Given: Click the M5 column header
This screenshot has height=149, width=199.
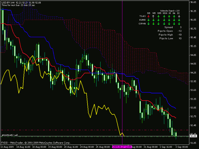Looking at the screenshot, I should [154, 13].
